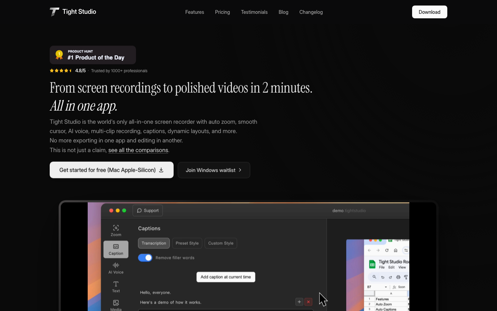This screenshot has width=497, height=311.
Task: Click the 'Auto Zoom' cell in Sheets
Action: click(391, 304)
